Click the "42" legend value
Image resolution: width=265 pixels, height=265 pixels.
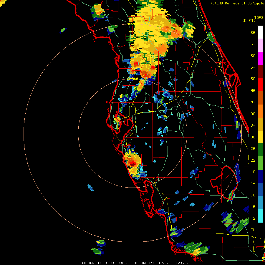point(253,102)
